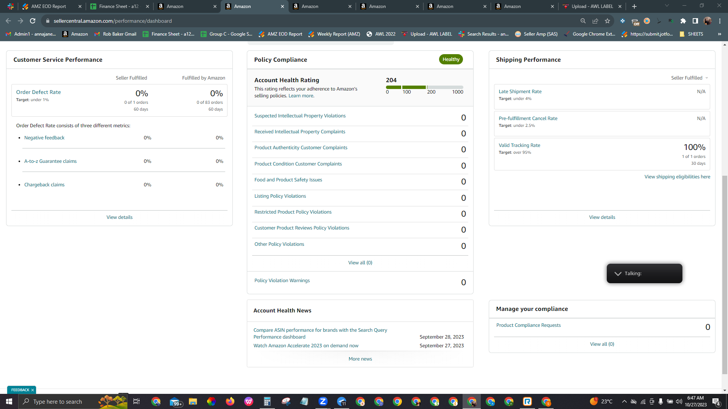Open Task View on the taskbar

pos(136,401)
